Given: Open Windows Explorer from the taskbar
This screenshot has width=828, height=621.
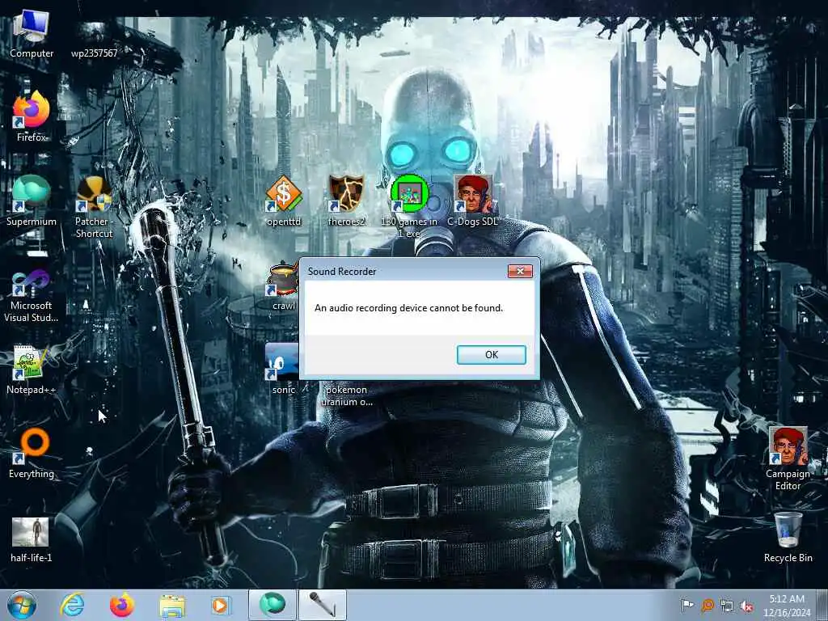Looking at the screenshot, I should coord(172,605).
